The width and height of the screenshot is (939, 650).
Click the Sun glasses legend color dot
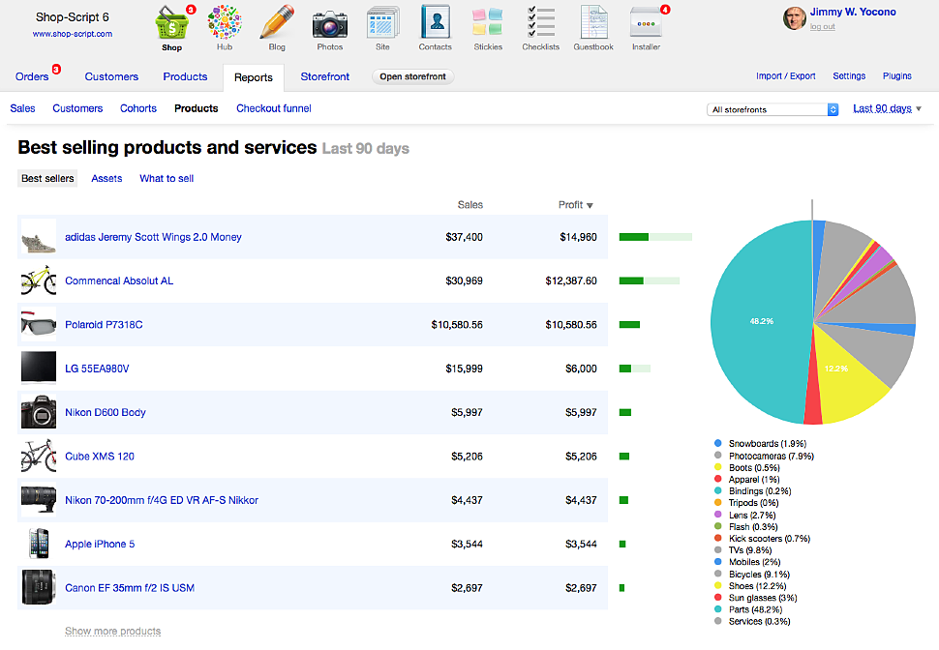click(x=719, y=597)
